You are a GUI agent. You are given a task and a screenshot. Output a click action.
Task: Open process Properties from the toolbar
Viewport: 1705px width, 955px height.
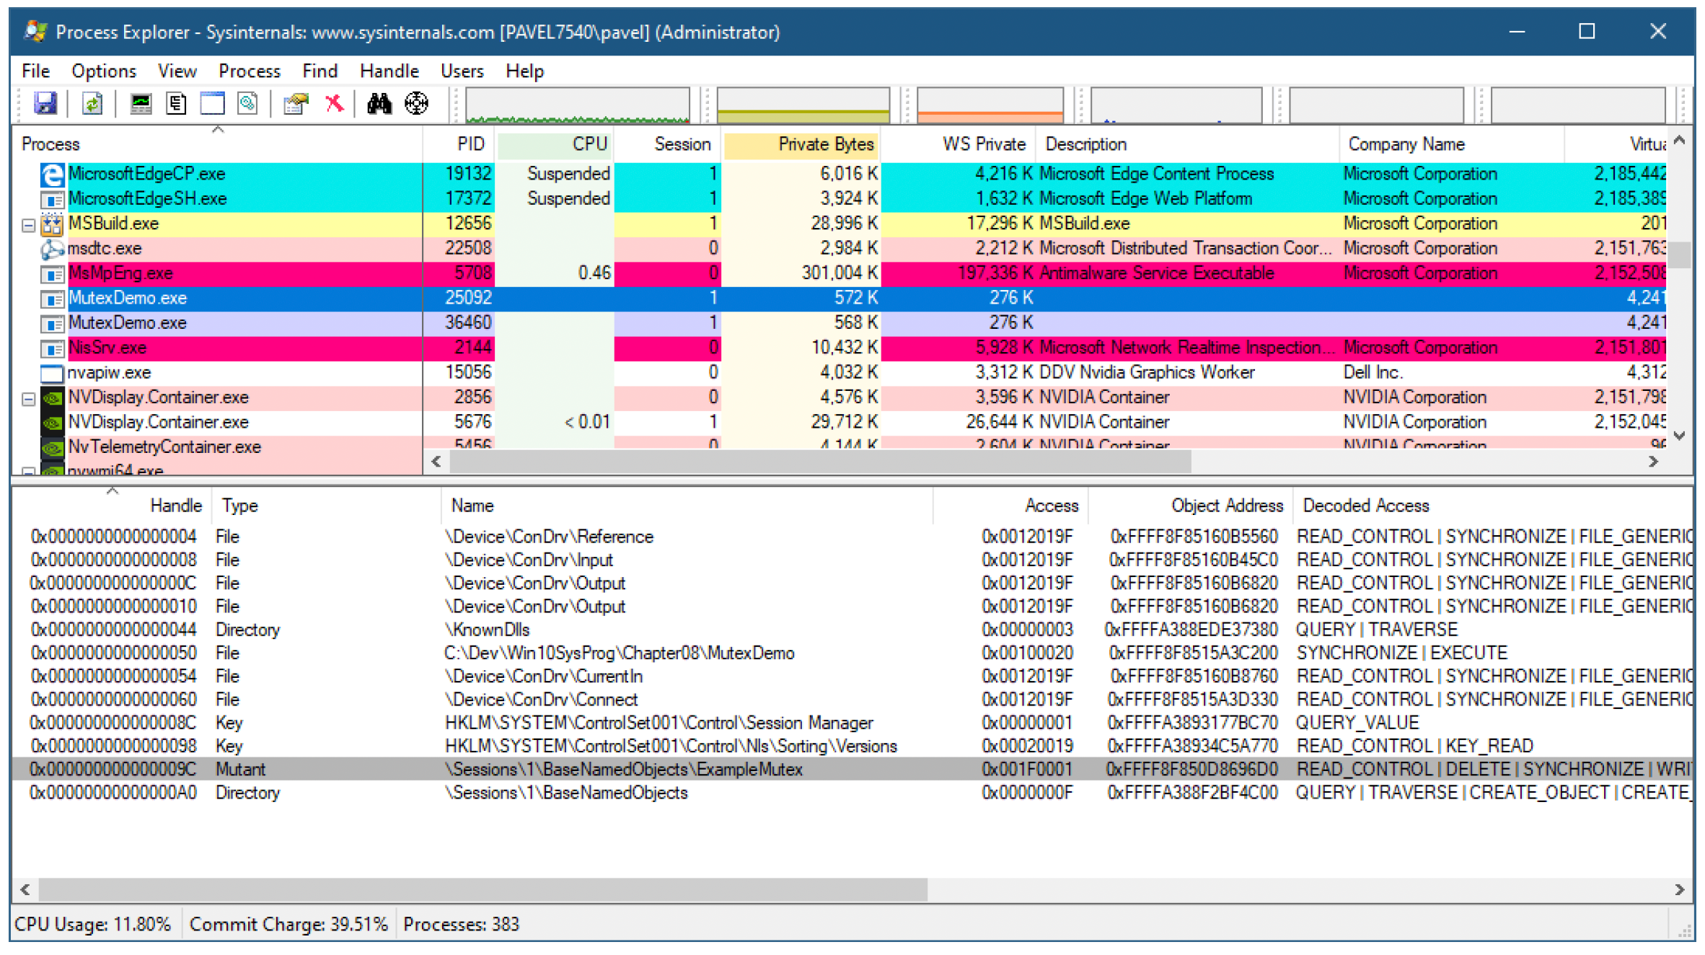point(296,104)
